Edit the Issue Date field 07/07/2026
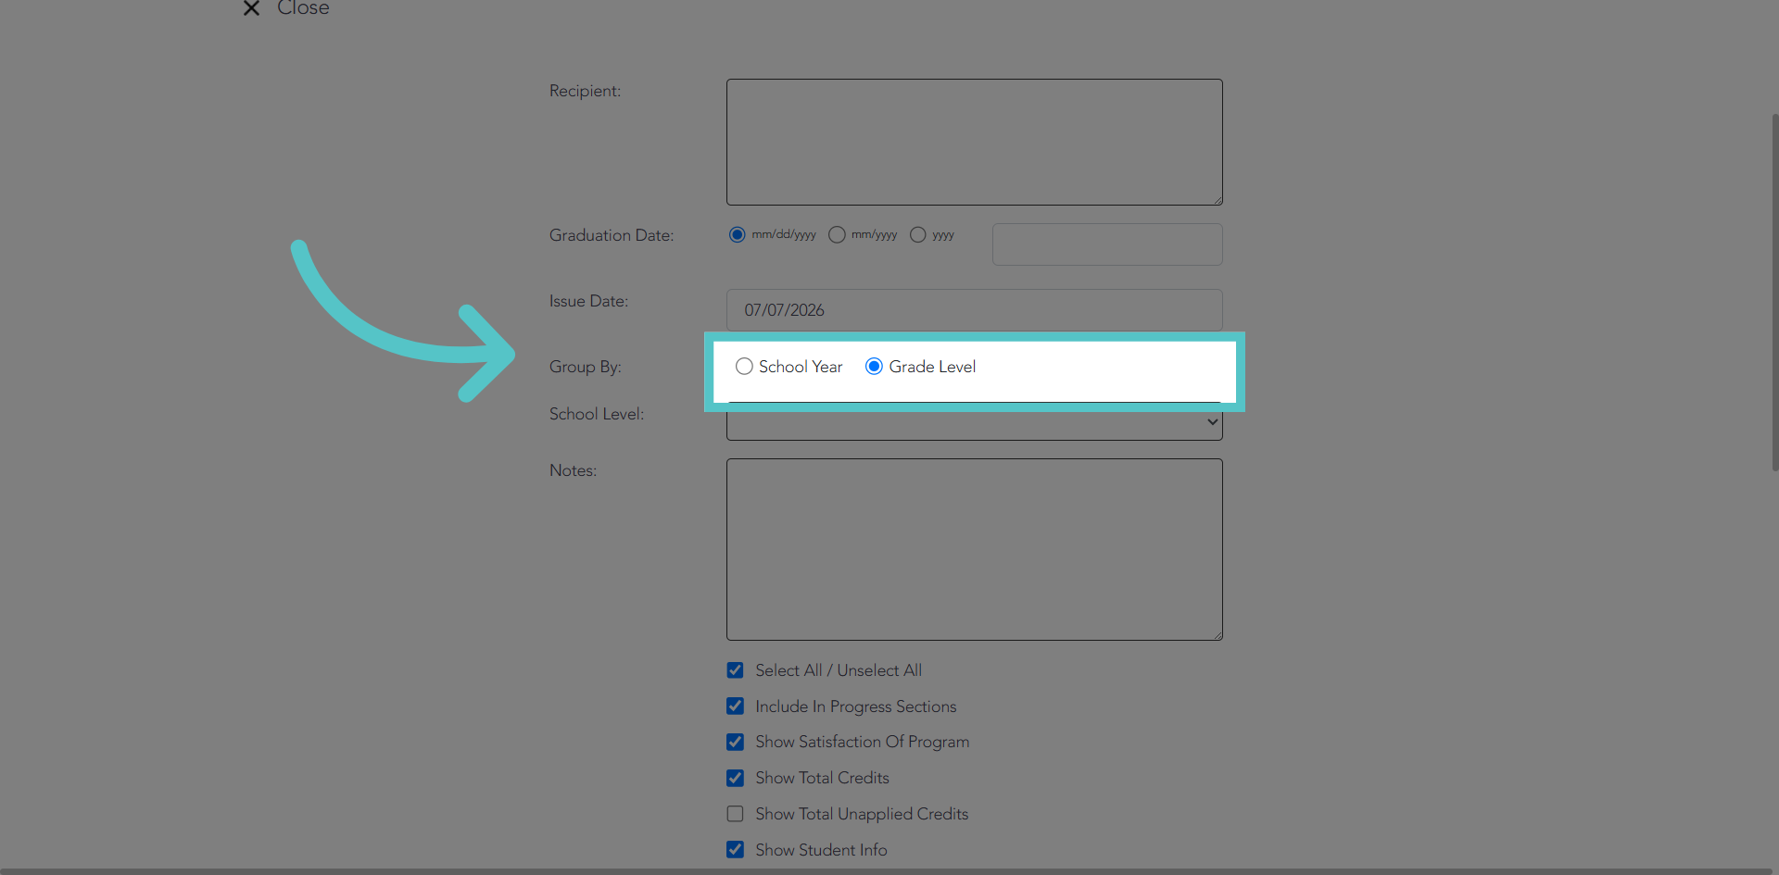The height and width of the screenshot is (875, 1779). pos(974,310)
